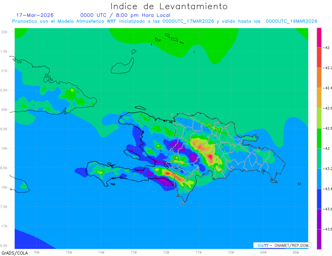Screen dimensions: 332x256
Task: Click the yellow-orange swatch in the color scale
Action: tap(319, 98)
